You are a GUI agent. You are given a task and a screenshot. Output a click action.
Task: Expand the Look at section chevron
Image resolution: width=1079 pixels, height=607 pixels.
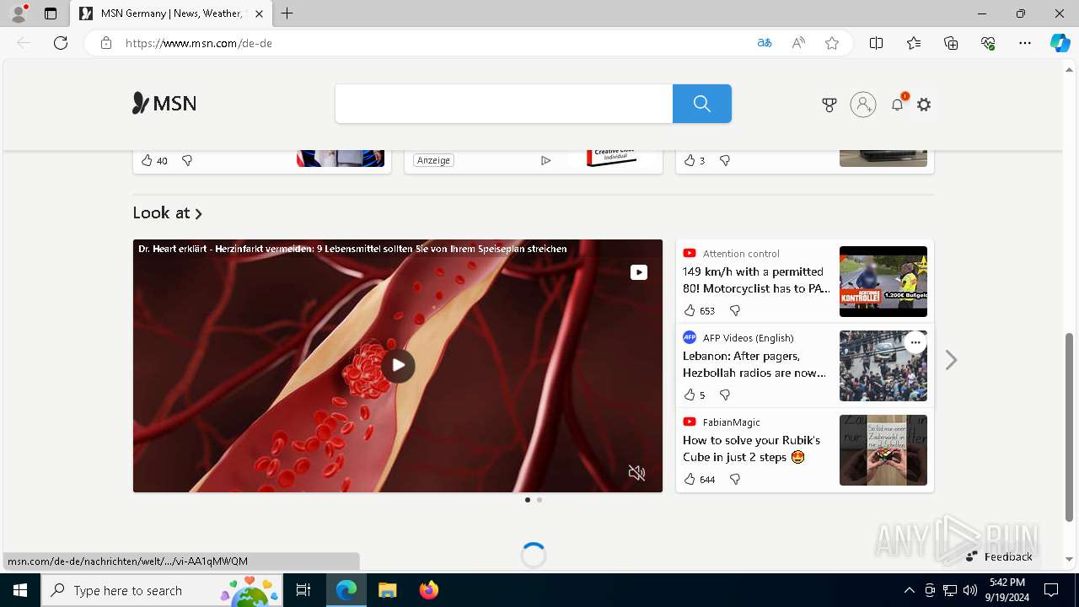coord(199,214)
